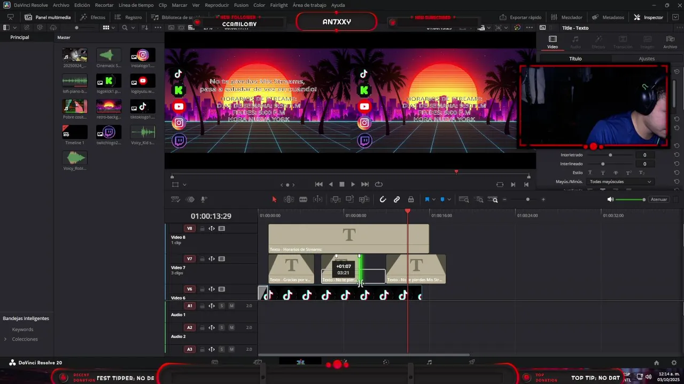This screenshot has width=684, height=384.
Task: Mute audio with the speaker icon
Action: click(610, 199)
